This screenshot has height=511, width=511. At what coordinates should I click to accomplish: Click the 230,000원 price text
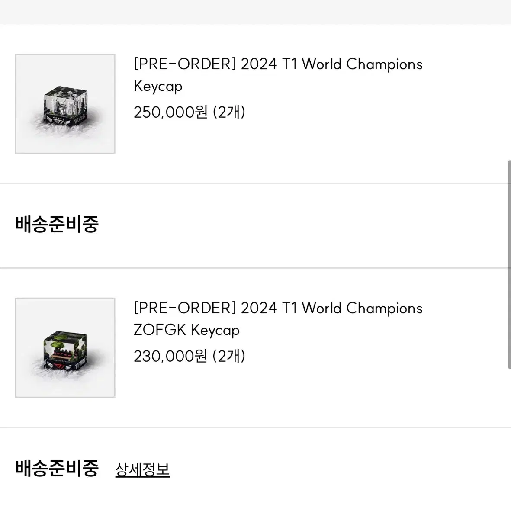coord(170,356)
